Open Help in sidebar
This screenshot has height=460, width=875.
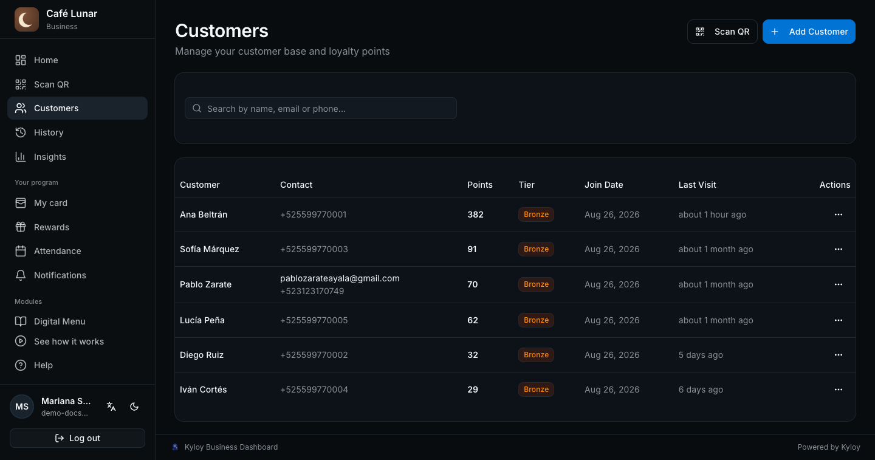(x=77, y=365)
